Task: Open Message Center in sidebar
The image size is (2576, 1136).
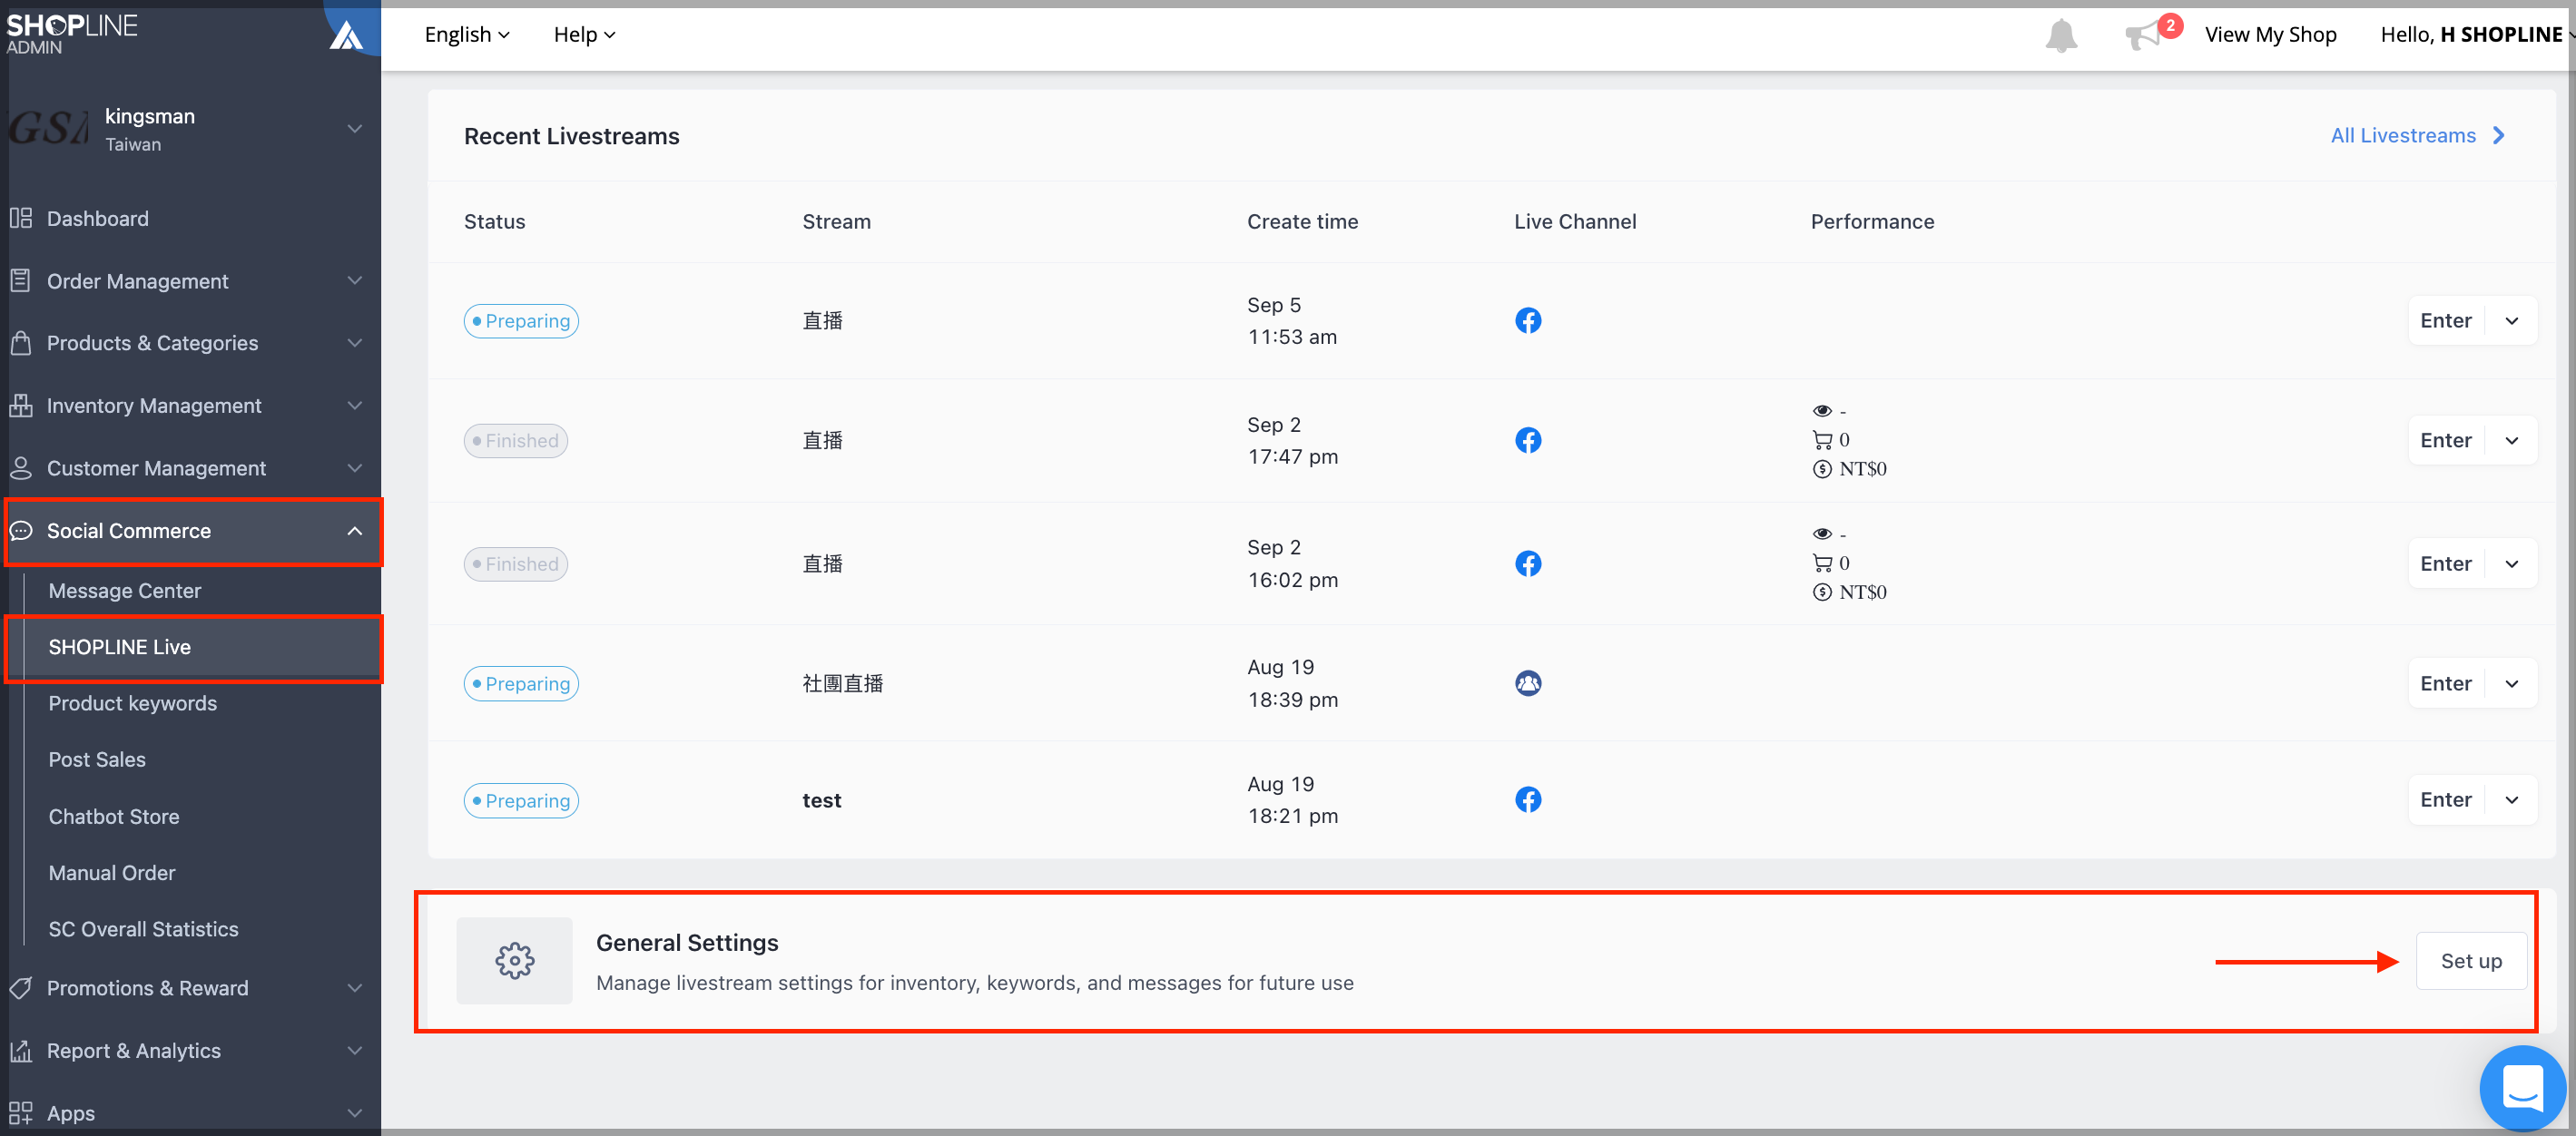Action: pyautogui.click(x=125, y=591)
